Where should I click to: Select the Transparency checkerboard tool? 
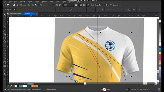tap(5, 66)
